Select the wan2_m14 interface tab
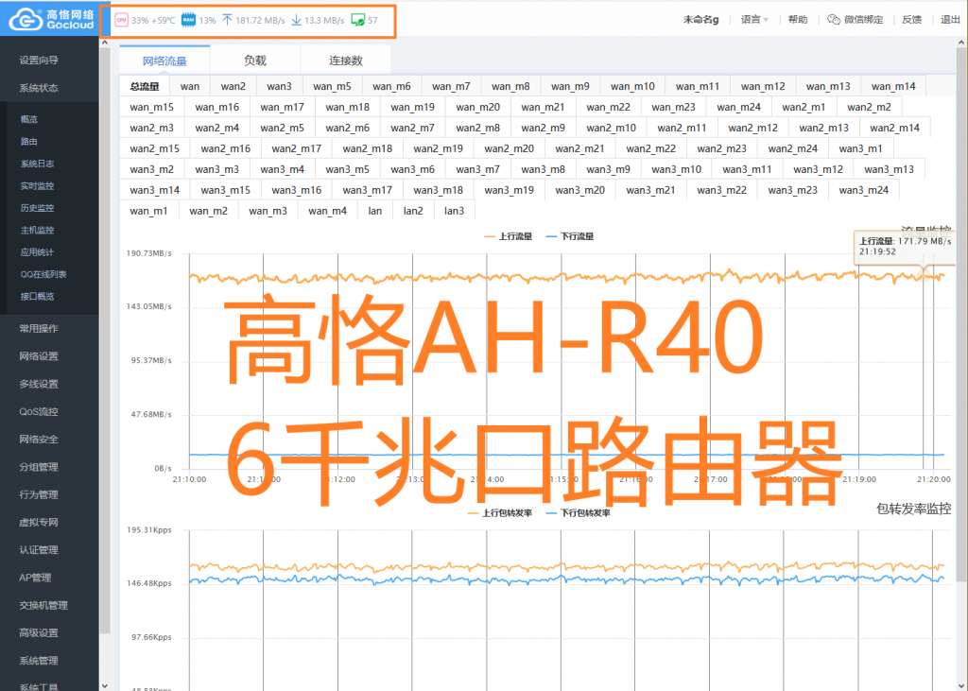 click(x=894, y=128)
